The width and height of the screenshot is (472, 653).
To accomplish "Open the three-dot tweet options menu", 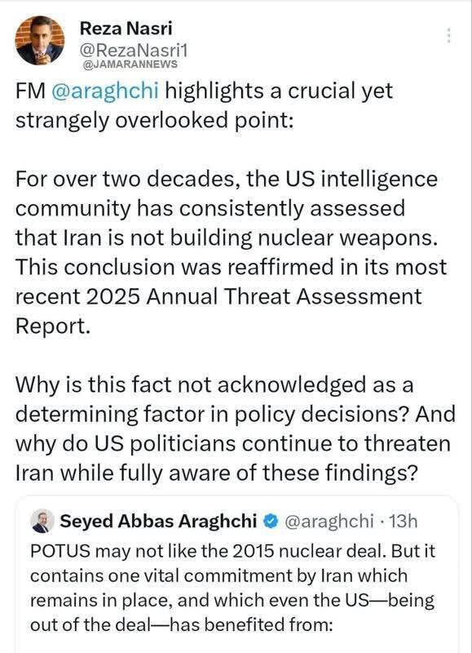I will (448, 36).
